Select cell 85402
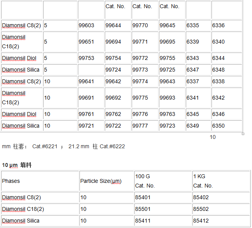 click(x=221, y=197)
